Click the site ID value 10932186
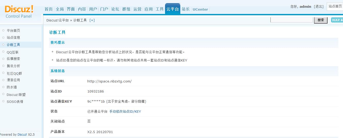This screenshot has height=138, width=343. click(96, 91)
